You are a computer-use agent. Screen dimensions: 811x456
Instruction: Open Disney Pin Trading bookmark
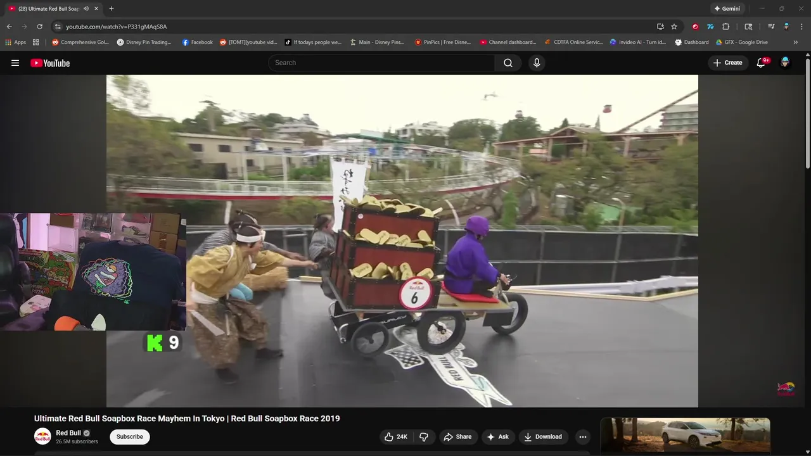click(x=144, y=42)
